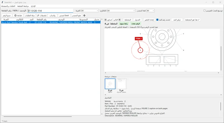Click the الرقم محدد green tag
This screenshot has width=224, height=123.
coord(136,24)
